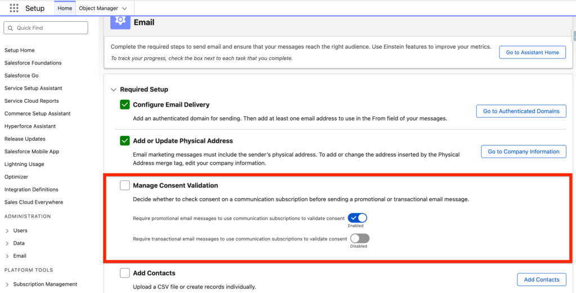
Task: Disable promotional email consent validation toggle
Action: coord(357,218)
